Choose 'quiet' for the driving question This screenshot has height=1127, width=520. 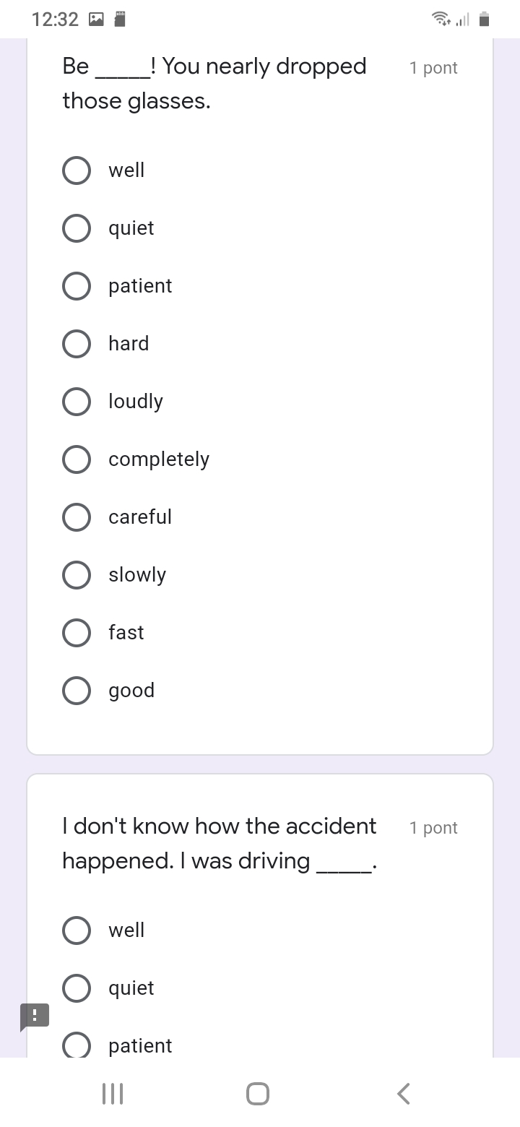point(77,988)
